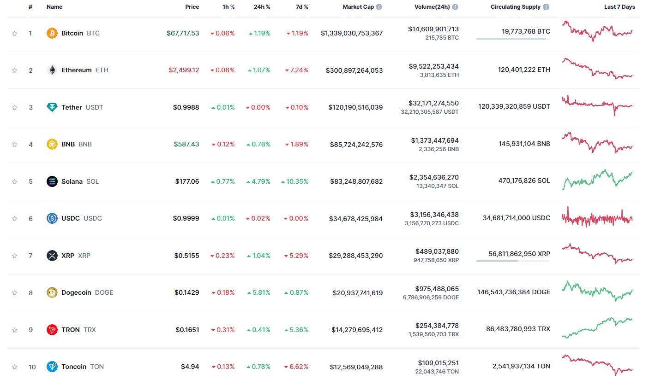This screenshot has width=649, height=385.
Task: Sort the table by Name column
Action: [54, 7]
